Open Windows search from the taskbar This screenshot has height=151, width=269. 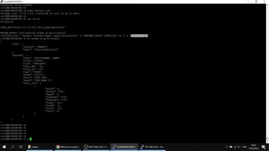point(13,147)
